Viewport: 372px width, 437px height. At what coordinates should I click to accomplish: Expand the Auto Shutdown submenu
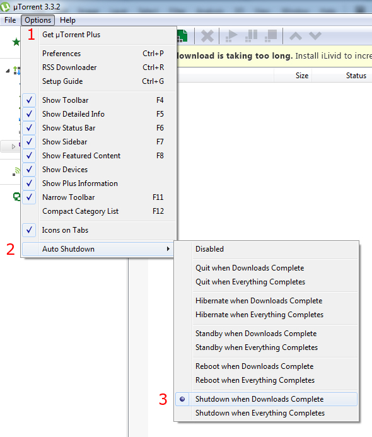98,249
